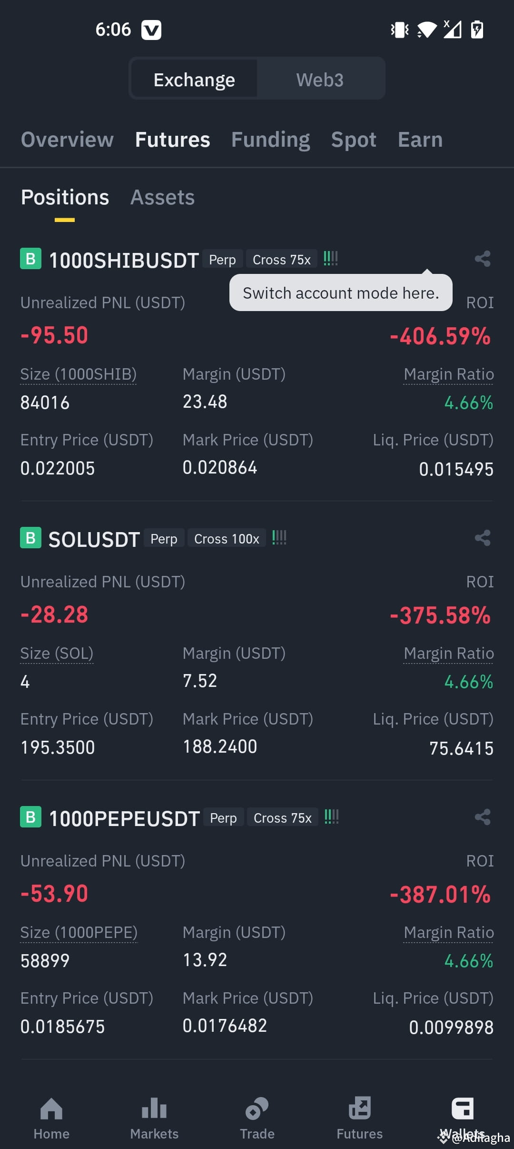Go to Trade in bottom navigation
Screen dimensions: 514x1149
coord(257,1119)
